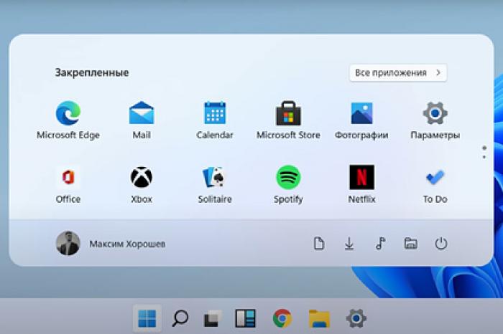Open Microsoft Edge from pinned apps

click(68, 120)
